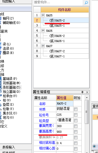Select the (顶)HA06-2 component row
This screenshot has height=153, width=98.
(x=65, y=36)
